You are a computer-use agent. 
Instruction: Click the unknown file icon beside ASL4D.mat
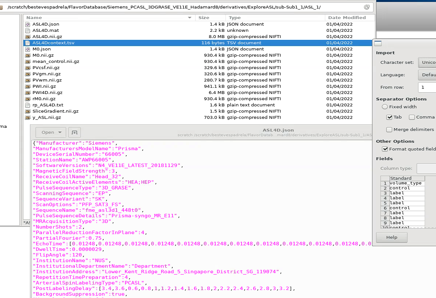coord(27,30)
